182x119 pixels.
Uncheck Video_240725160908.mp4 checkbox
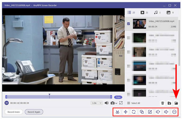129,24
